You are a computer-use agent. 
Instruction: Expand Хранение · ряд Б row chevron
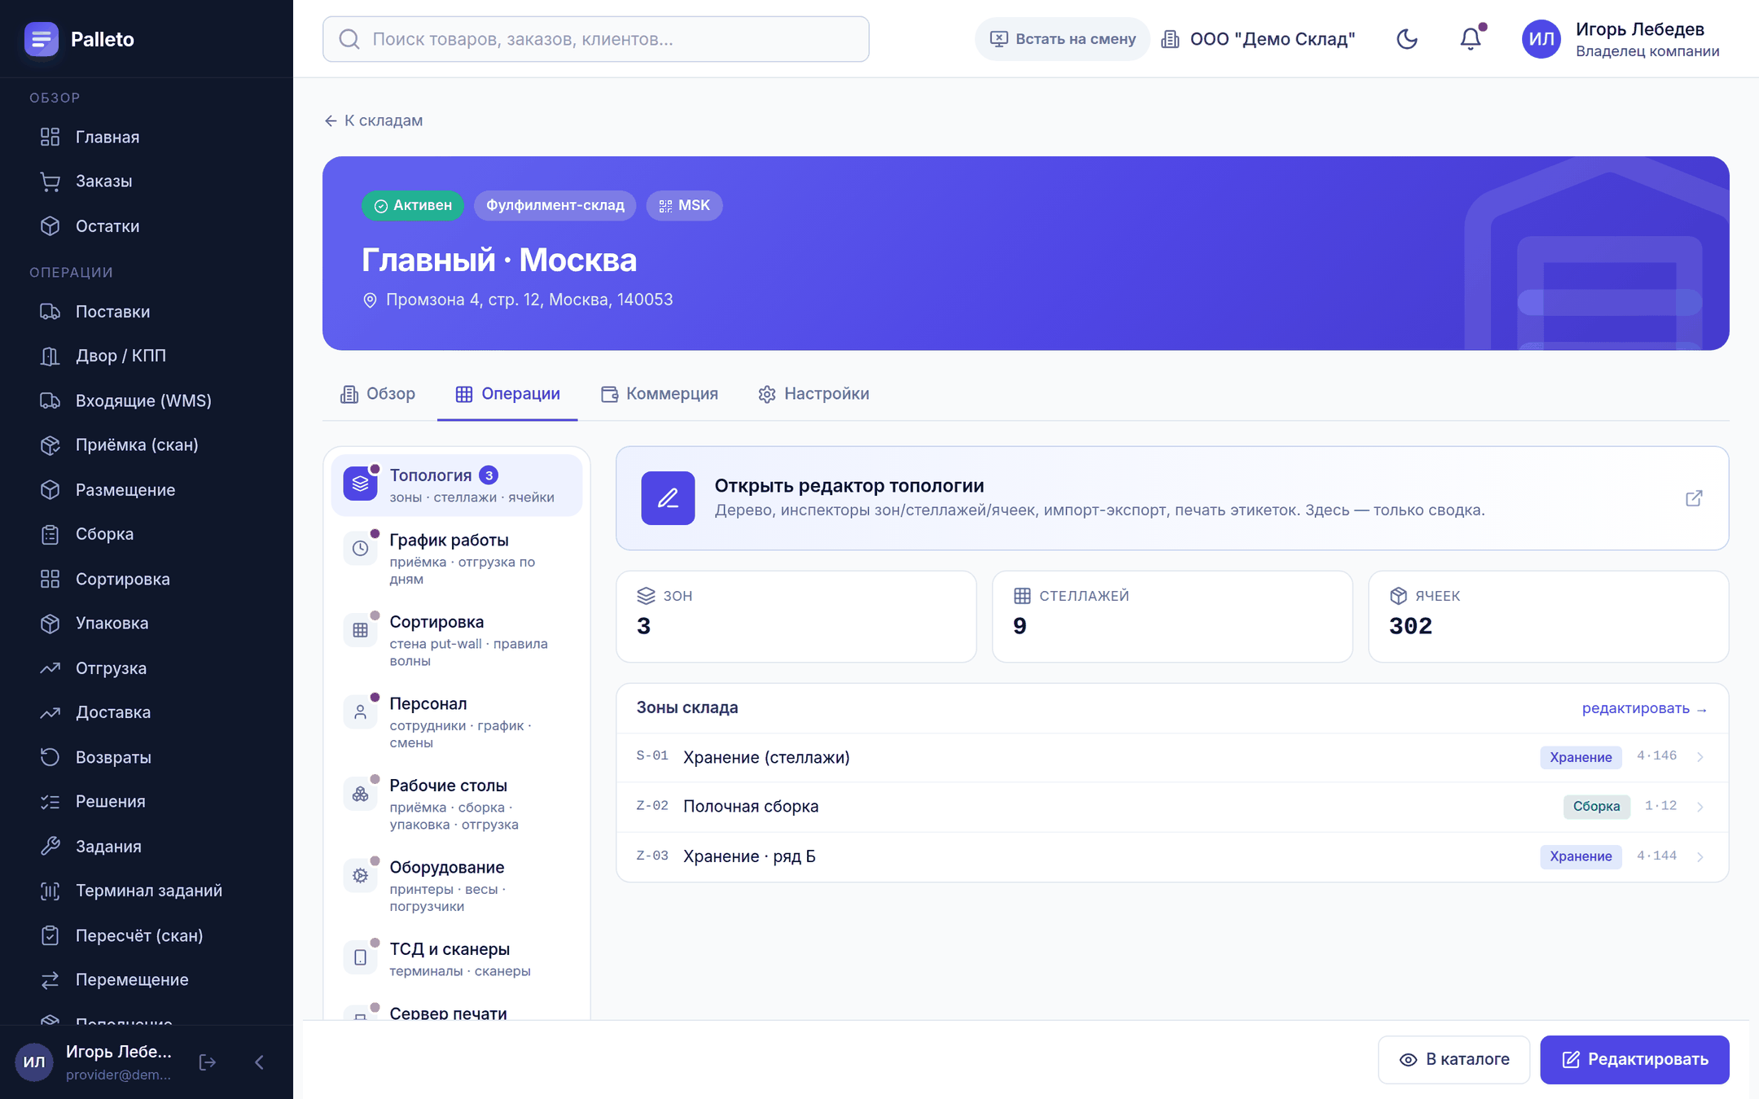coord(1700,856)
